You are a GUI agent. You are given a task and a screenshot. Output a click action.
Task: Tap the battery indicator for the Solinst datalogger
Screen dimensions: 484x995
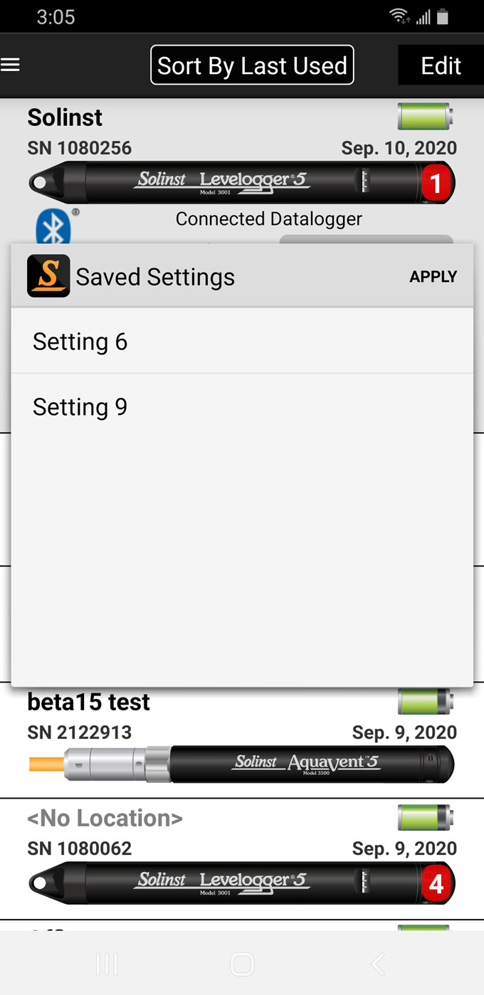pos(423,116)
